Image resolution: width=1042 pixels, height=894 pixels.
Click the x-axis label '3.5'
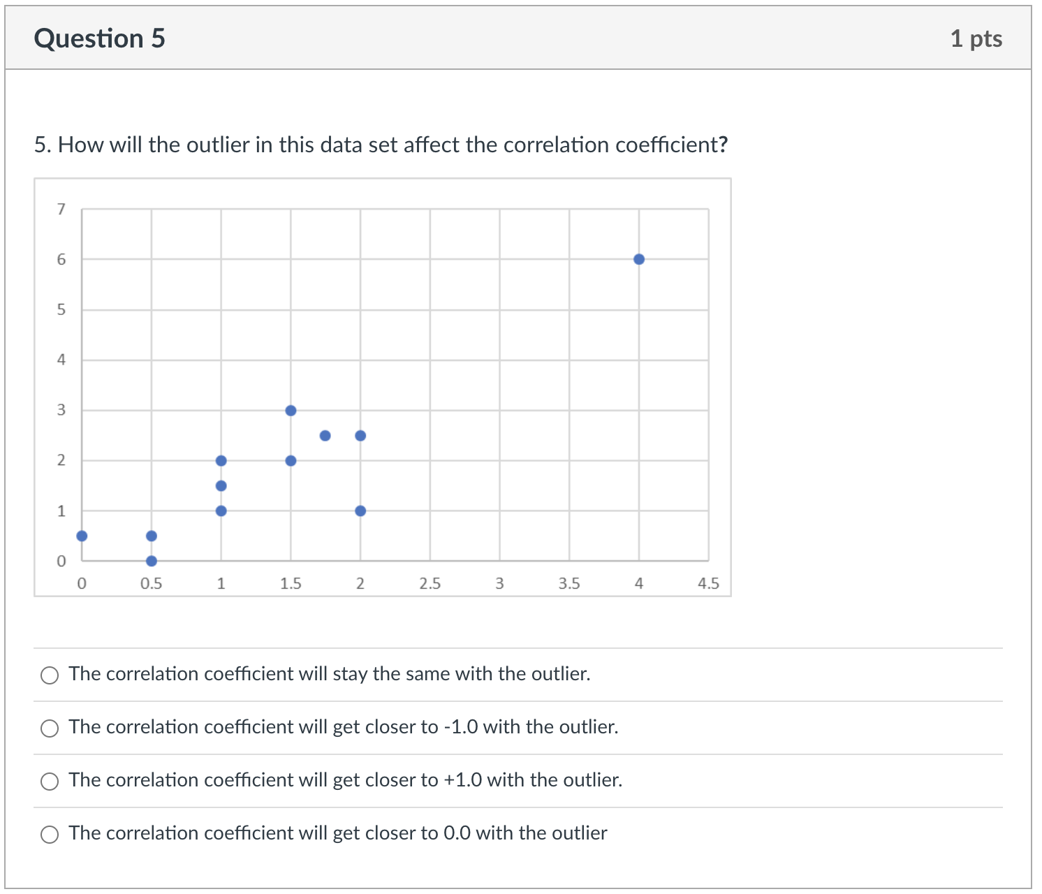click(569, 583)
